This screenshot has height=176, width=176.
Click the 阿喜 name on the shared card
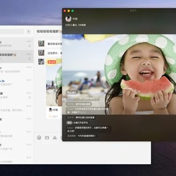(56, 110)
